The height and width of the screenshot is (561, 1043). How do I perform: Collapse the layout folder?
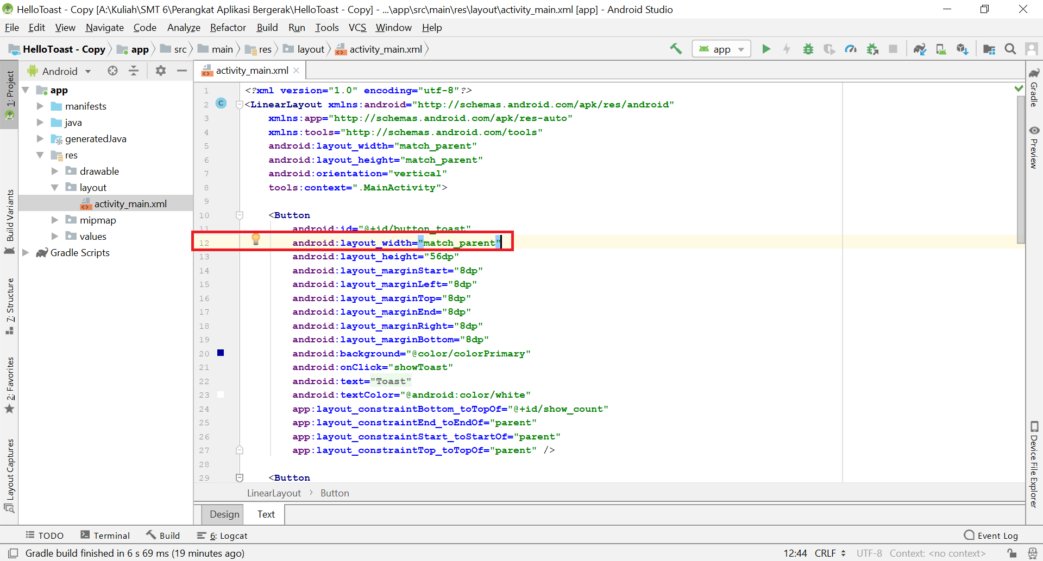point(54,187)
